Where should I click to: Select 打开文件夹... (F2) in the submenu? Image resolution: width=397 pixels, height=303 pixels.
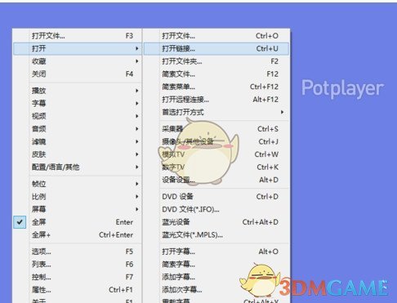pos(216,61)
